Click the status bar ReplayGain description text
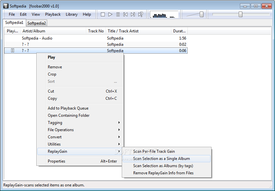This screenshot has height=191, width=275. [44, 185]
